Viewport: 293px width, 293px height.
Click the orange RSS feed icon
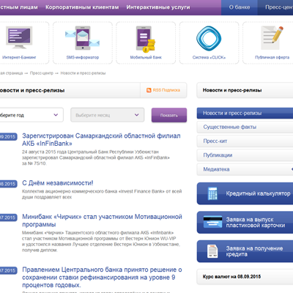coord(149,90)
